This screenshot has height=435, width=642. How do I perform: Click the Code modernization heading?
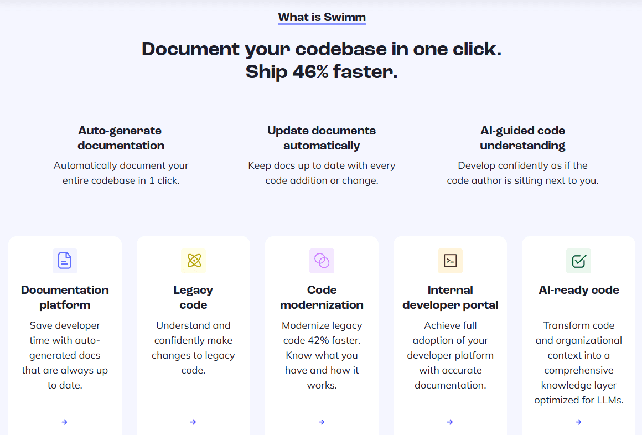click(322, 297)
